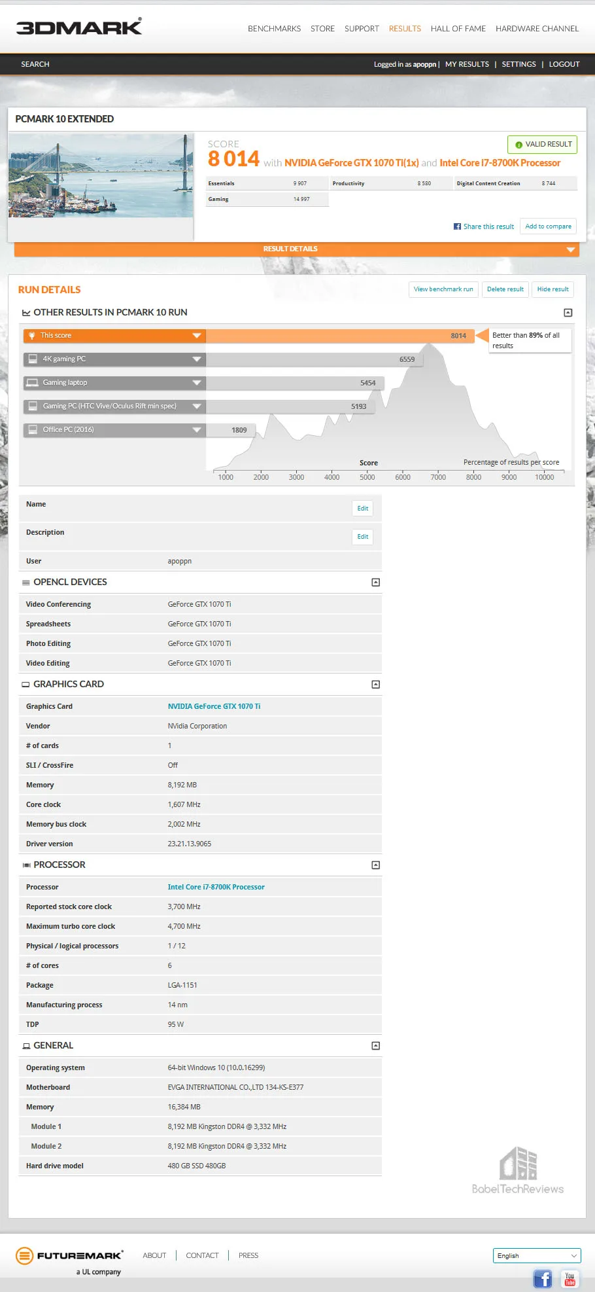Image resolution: width=595 pixels, height=1292 pixels.
Task: Open the YouTube icon in footer
Action: (x=570, y=1278)
